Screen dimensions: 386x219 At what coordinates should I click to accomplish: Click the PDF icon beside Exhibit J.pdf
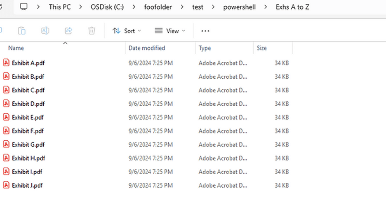[6, 185]
